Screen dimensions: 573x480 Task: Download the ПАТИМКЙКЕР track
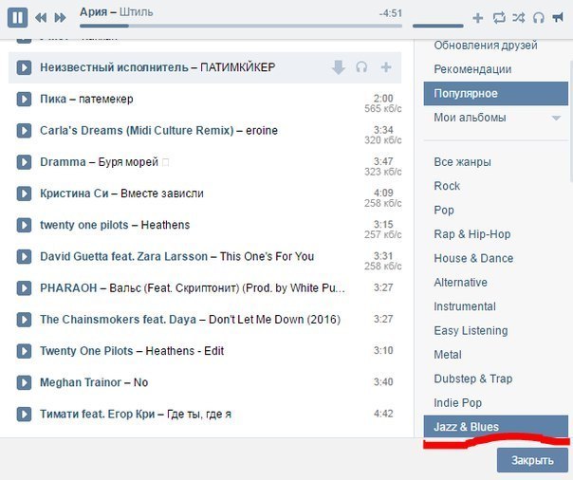coord(339,67)
